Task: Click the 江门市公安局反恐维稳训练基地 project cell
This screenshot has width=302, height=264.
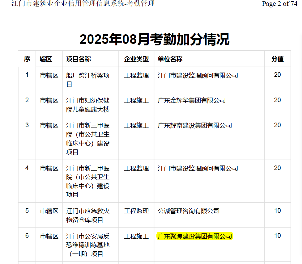Action: pos(88,245)
